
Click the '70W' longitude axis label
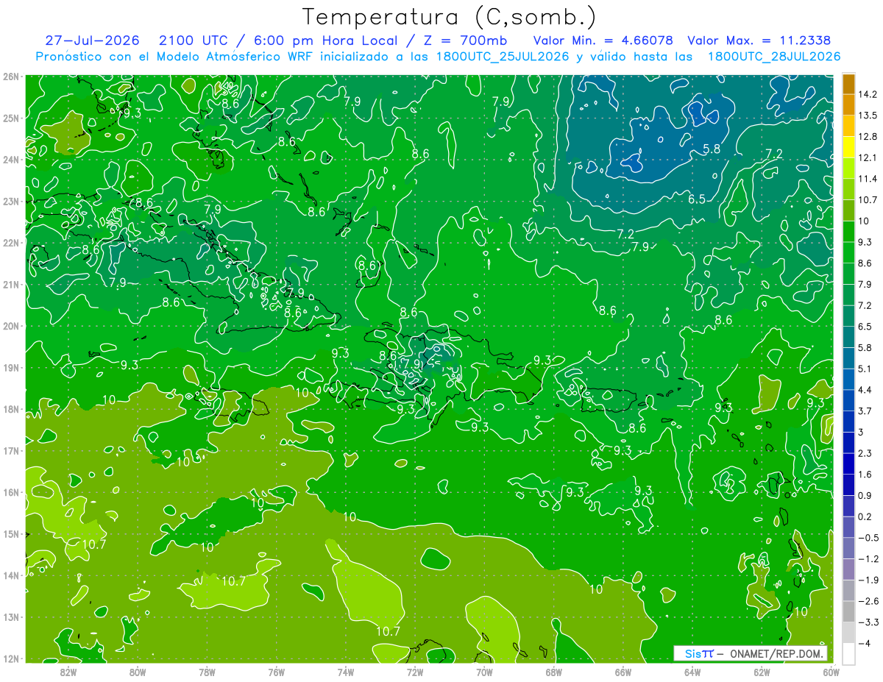[484, 672]
